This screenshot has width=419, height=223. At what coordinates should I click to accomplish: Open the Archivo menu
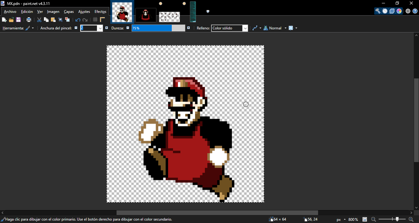[x=10, y=12]
